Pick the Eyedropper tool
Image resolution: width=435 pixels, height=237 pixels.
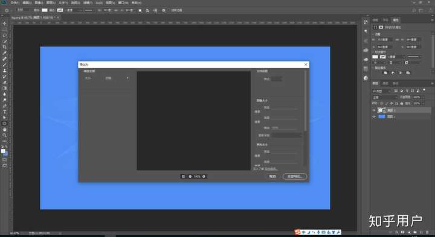pos(4,53)
